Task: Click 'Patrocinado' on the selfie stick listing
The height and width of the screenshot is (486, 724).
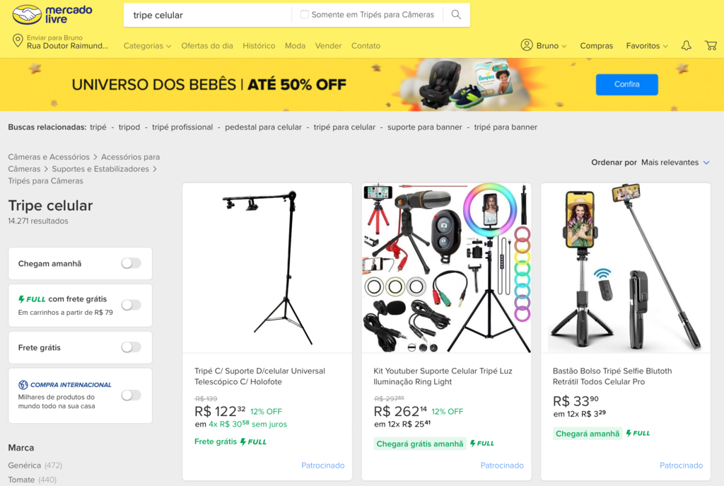Action: (x=681, y=465)
